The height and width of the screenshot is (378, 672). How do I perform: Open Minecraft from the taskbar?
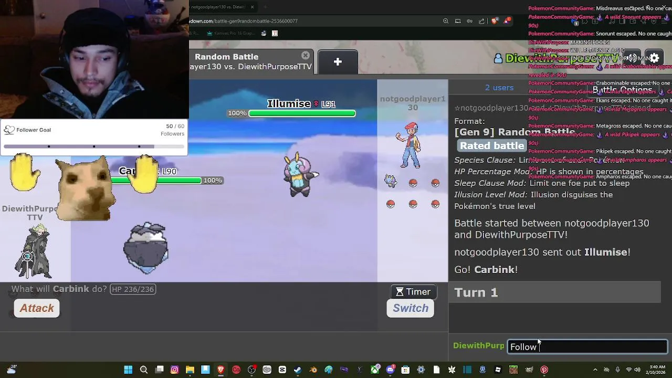513,370
